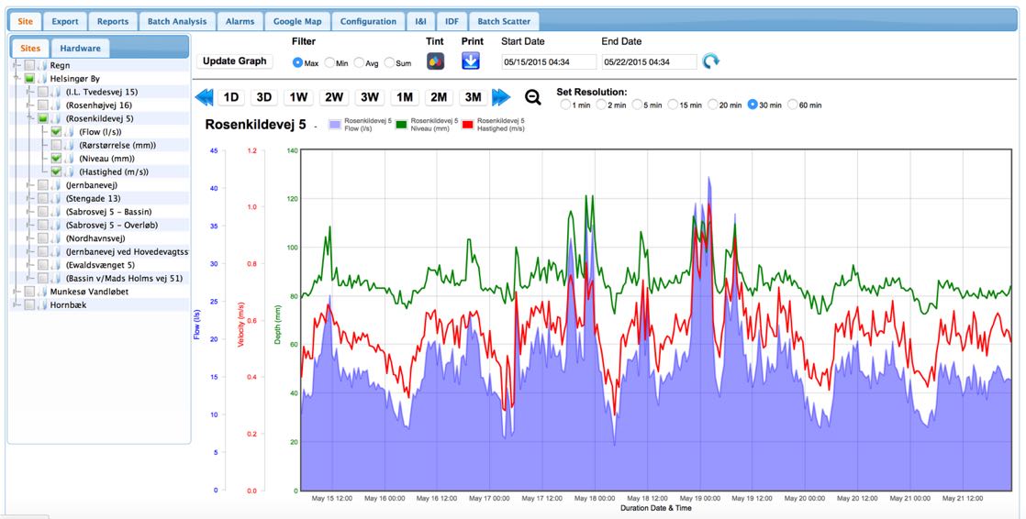
Task: Switch to the Hardware tab
Action: pos(81,49)
